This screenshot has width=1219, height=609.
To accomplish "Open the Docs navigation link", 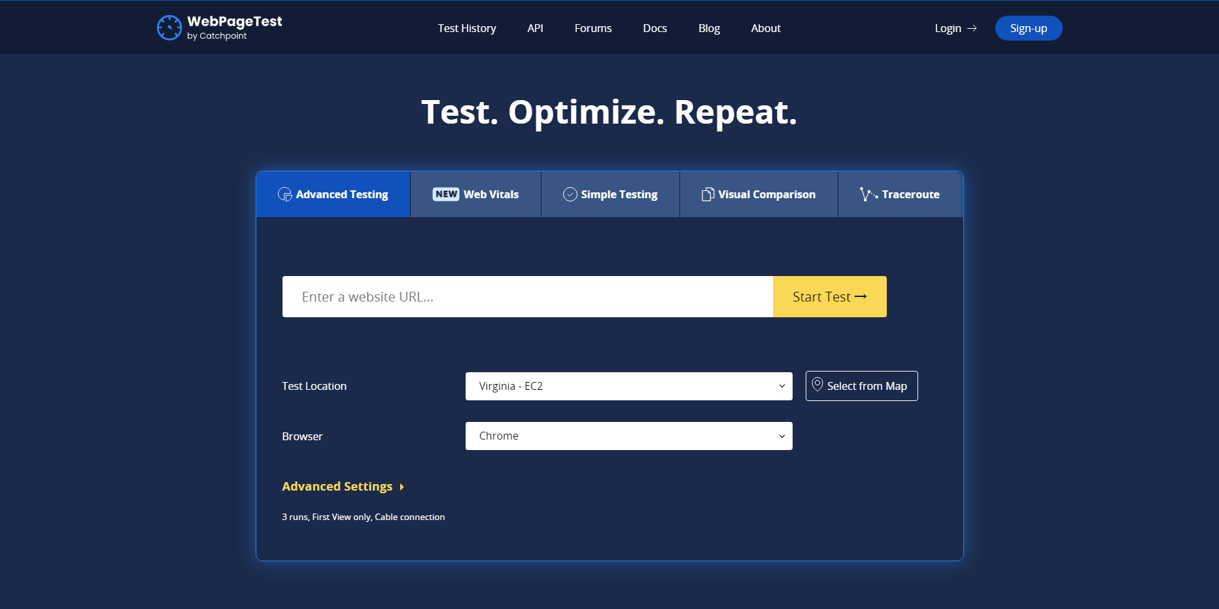I will pos(655,28).
